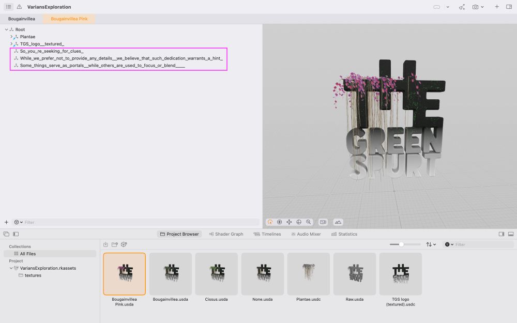Toggle the project browser left sidebar icon
Viewport: 517px width, 323px height.
(x=16, y=234)
